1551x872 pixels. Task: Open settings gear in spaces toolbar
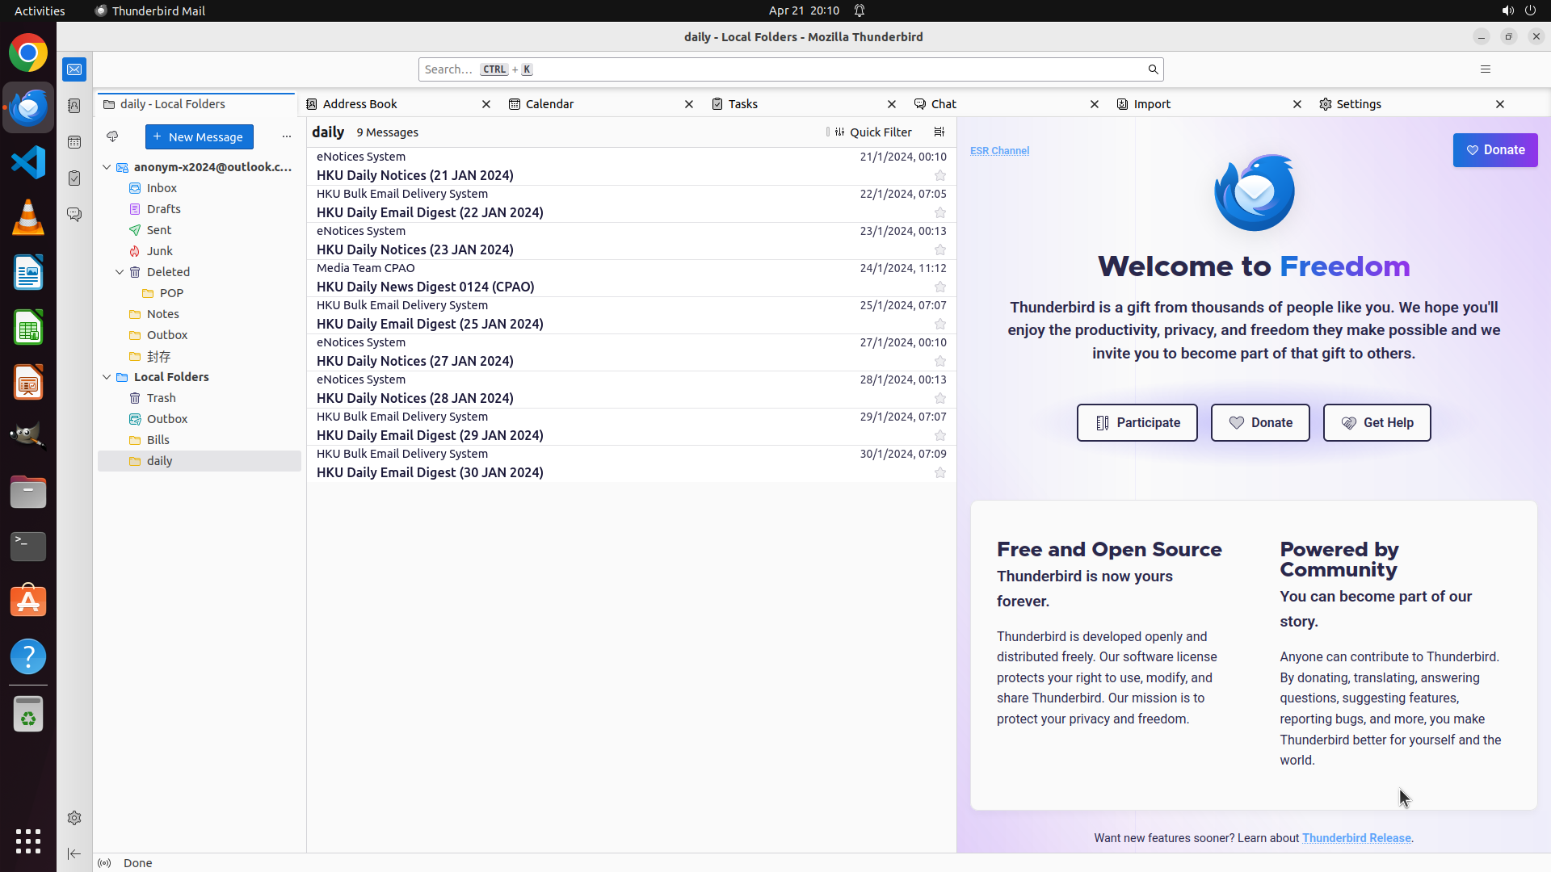point(74,818)
